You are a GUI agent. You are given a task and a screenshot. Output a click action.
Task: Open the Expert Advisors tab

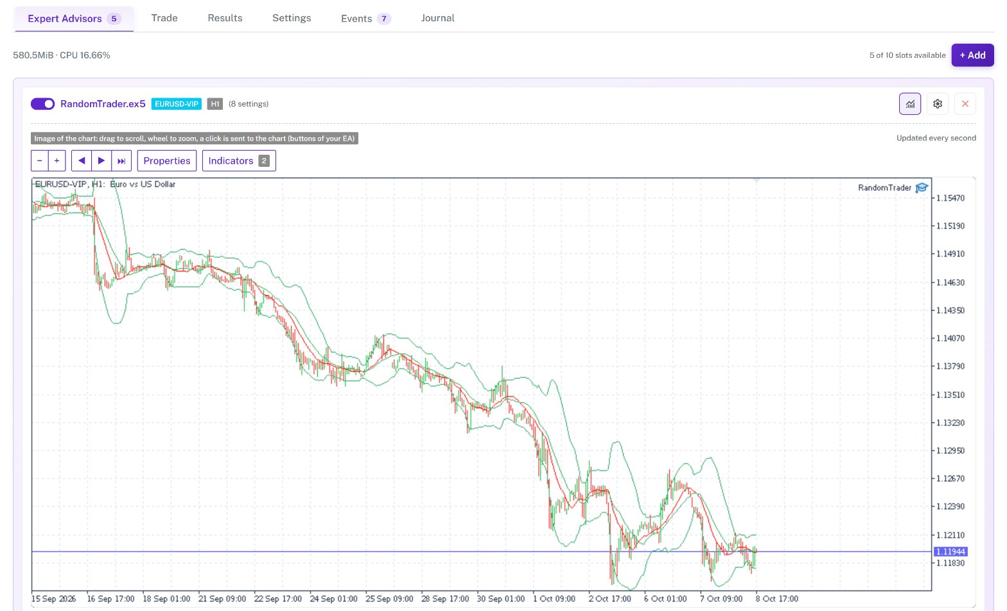[74, 19]
